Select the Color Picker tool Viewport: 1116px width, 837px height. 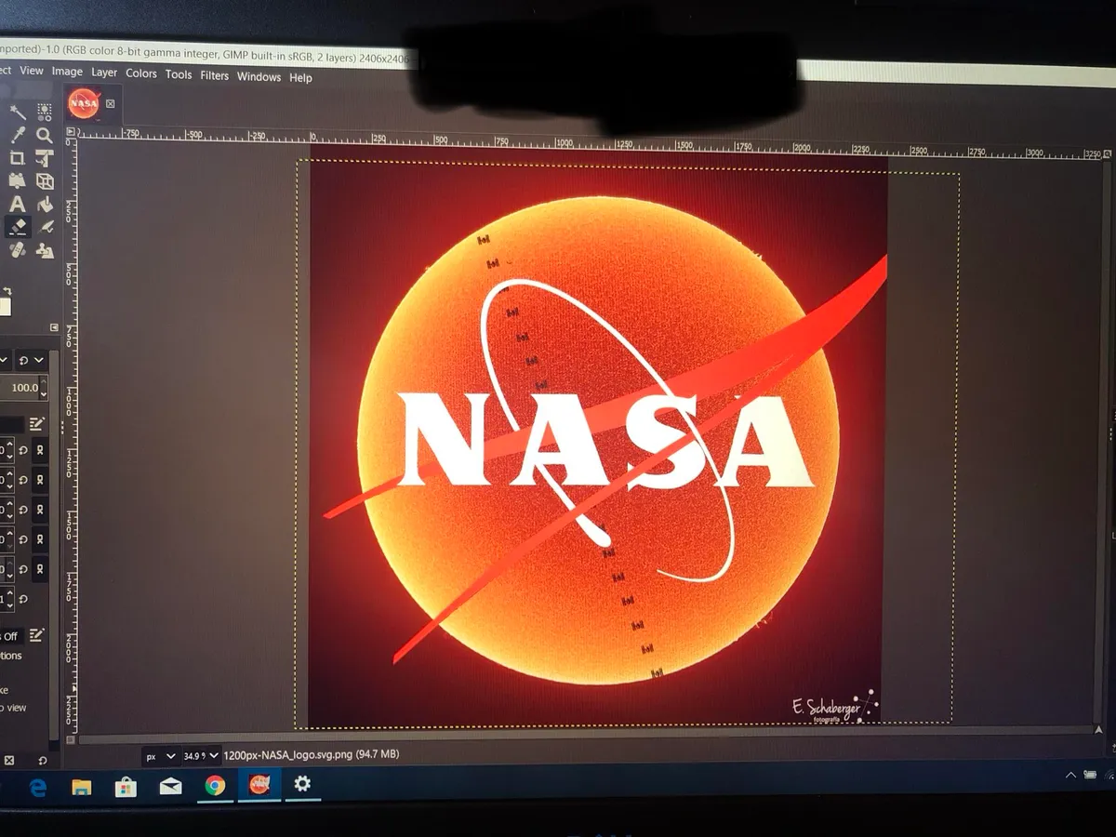tap(20, 135)
